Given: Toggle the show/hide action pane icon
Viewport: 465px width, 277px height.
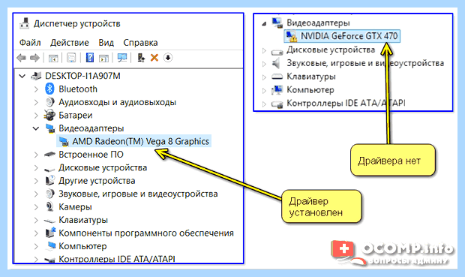Looking at the screenshot, I should 103,58.
